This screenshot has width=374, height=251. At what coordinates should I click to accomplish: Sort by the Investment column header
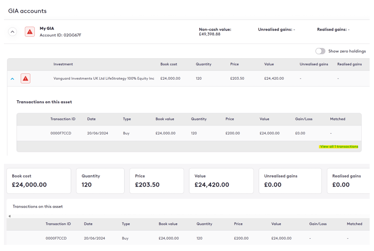point(63,64)
